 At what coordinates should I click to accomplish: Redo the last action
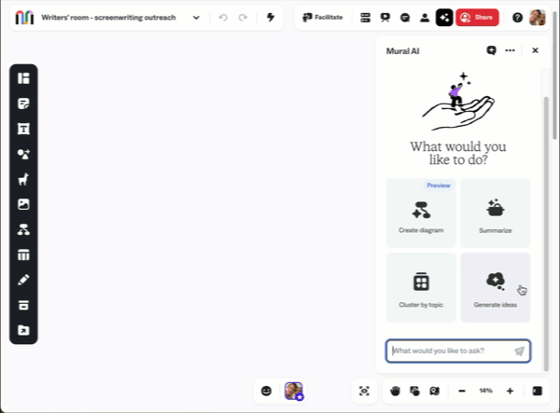click(243, 18)
